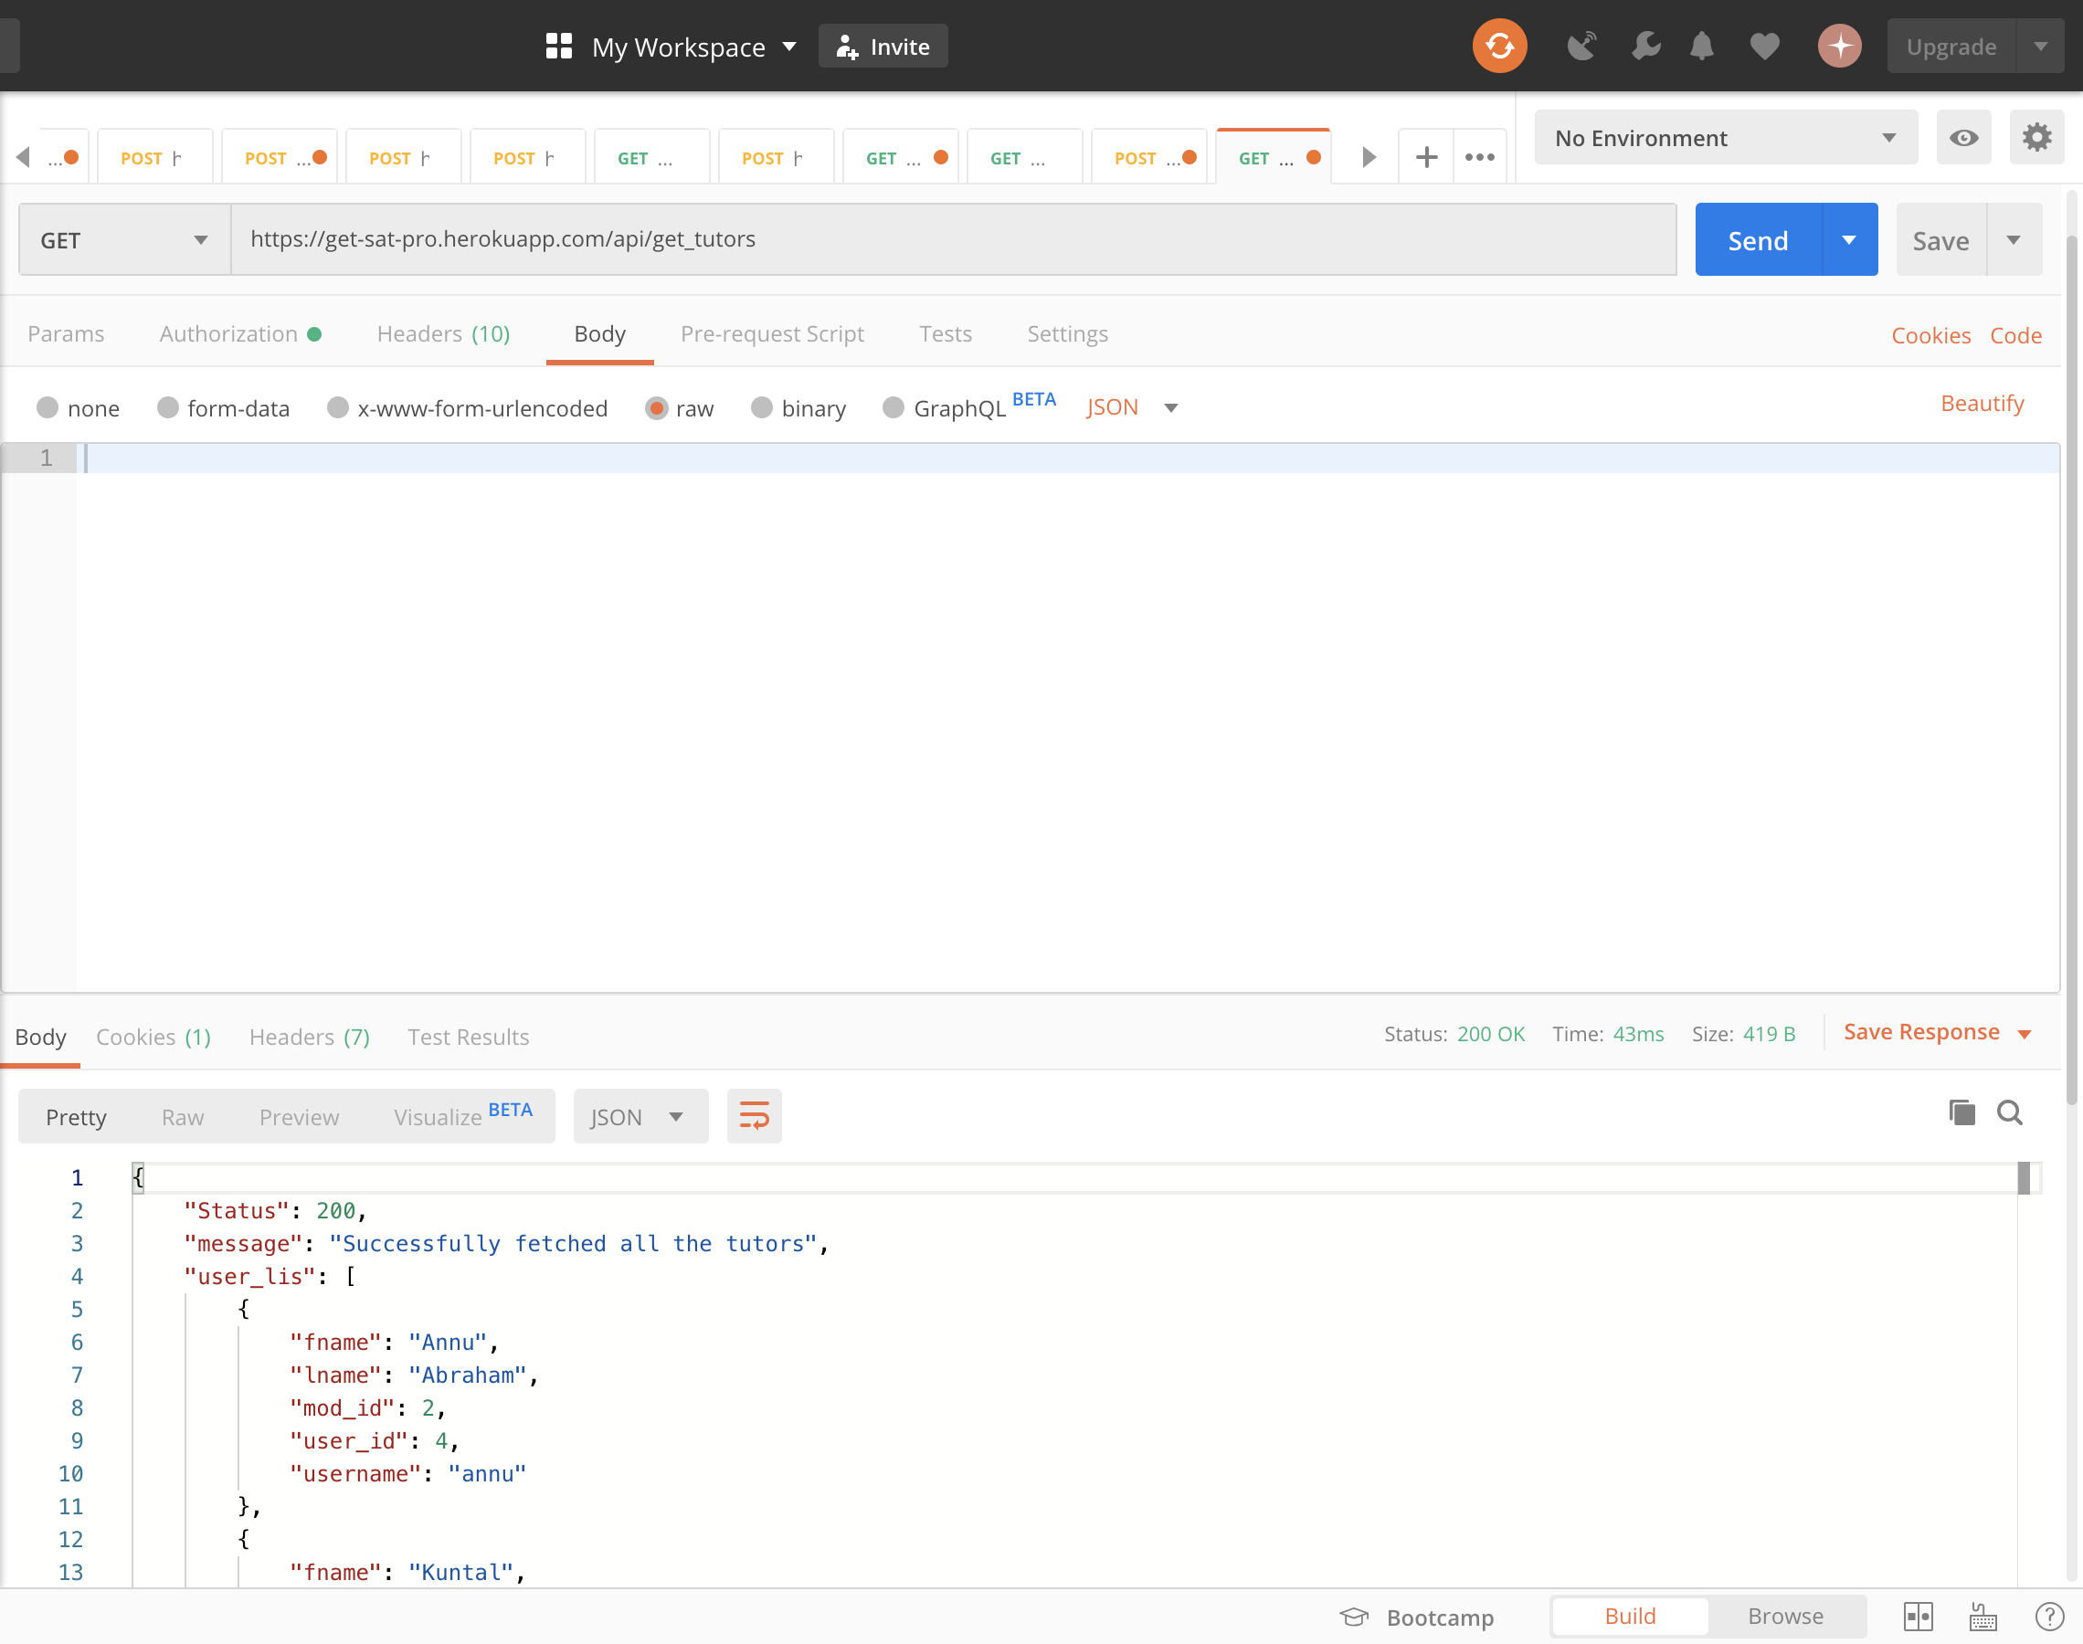The width and height of the screenshot is (2083, 1644).
Task: Open Bootcamp from the status bar
Action: pyautogui.click(x=1417, y=1617)
